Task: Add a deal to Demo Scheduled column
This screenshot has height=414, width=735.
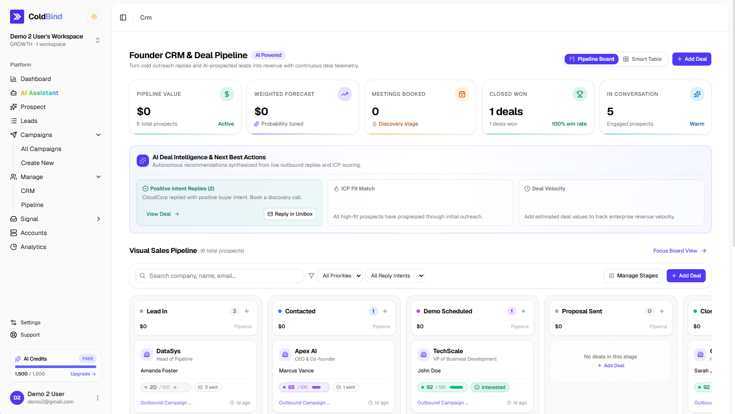Action: click(523, 311)
